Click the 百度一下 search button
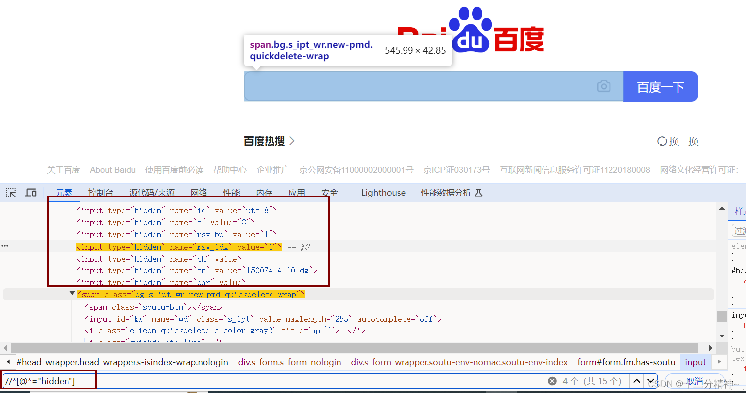 [661, 87]
